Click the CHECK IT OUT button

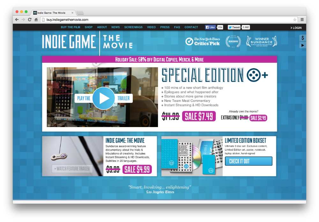[x=249, y=161]
